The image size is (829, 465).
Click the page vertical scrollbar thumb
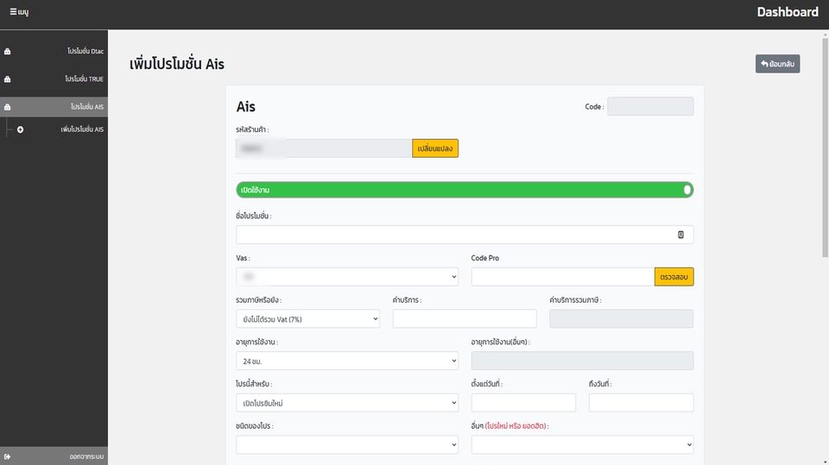point(825,148)
